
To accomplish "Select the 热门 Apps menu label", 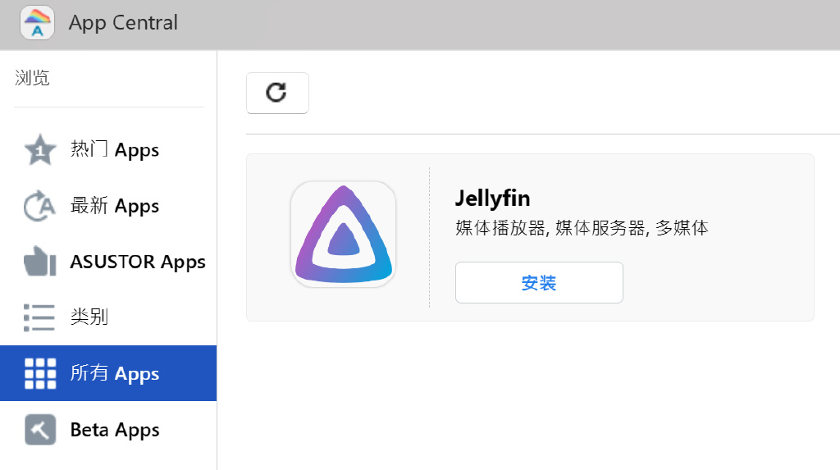I will (115, 149).
